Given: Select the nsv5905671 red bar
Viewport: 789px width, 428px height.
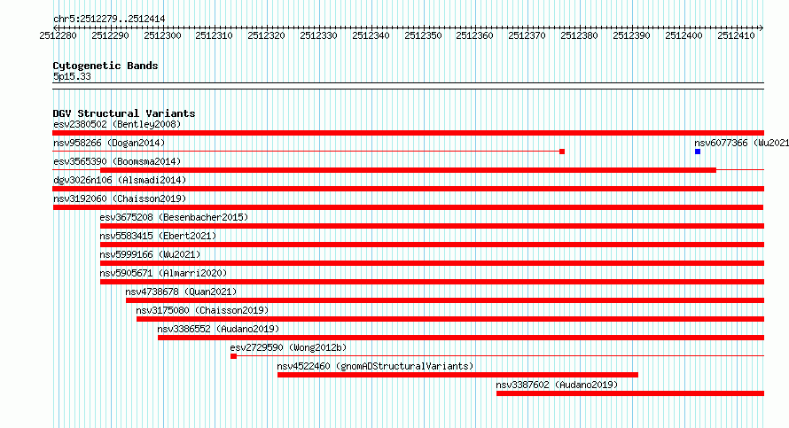Looking at the screenshot, I should tap(433, 282).
